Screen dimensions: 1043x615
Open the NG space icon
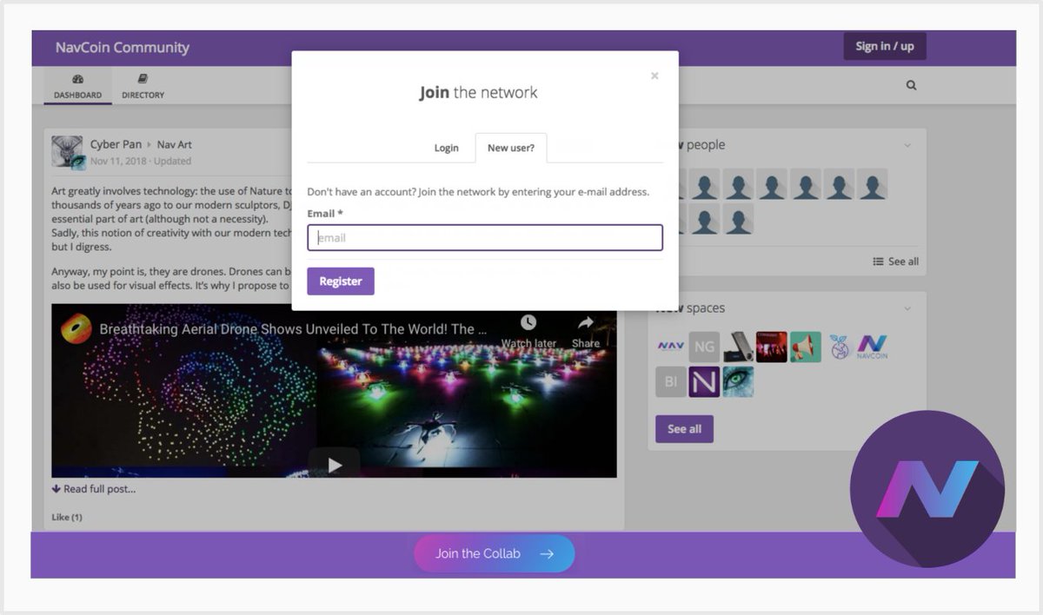[x=704, y=347]
